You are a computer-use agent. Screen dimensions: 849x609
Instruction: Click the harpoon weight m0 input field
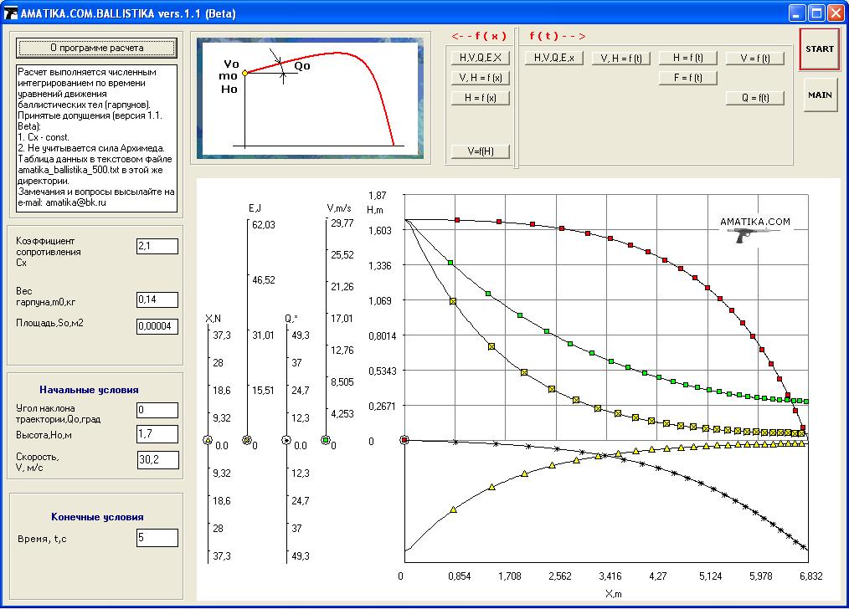click(157, 299)
